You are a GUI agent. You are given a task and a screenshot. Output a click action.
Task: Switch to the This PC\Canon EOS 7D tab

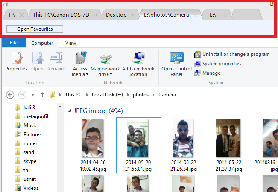click(61, 15)
